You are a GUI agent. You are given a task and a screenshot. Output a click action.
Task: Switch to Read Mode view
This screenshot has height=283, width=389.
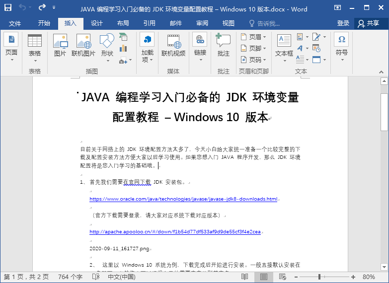point(244,277)
